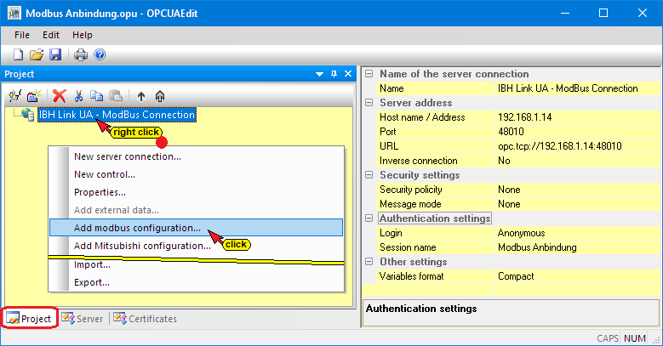Click the new control icon in Project toolbar
The height and width of the screenshot is (346, 663).
33,96
